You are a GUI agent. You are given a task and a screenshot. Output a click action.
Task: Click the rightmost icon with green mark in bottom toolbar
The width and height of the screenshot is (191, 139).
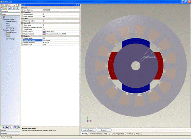(x=19, y=127)
